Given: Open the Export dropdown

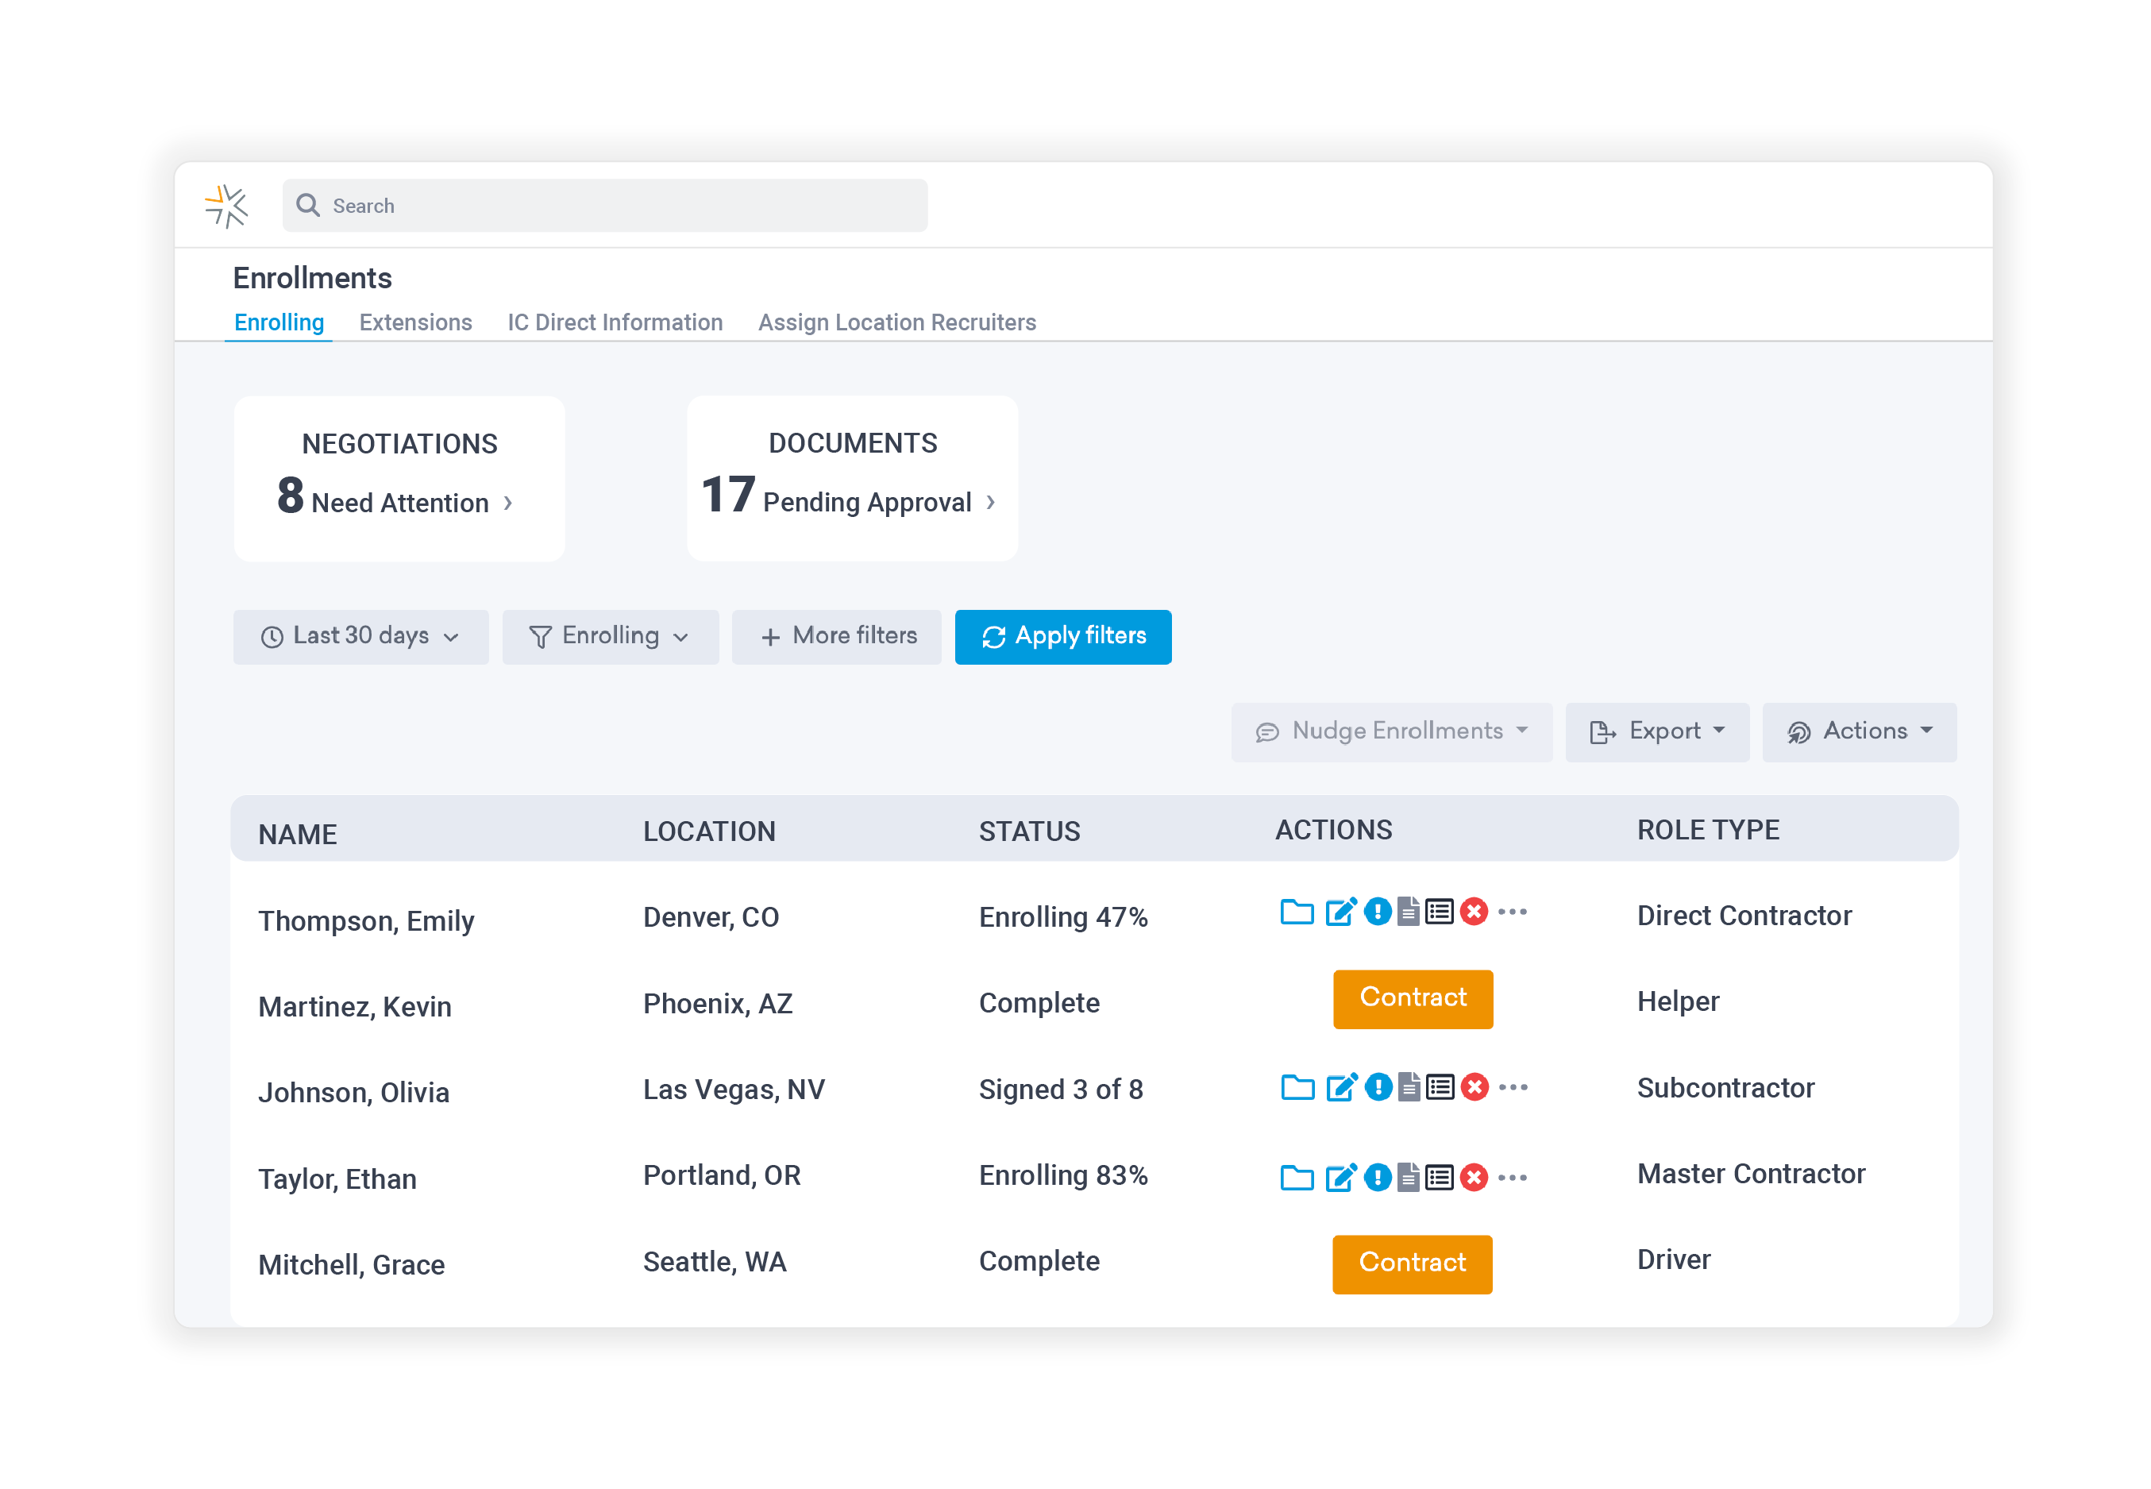Looking at the screenshot, I should (1658, 731).
